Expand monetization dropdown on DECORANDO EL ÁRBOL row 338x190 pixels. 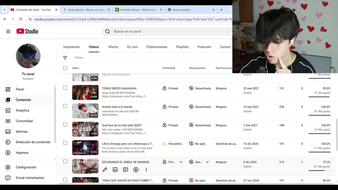(207, 162)
